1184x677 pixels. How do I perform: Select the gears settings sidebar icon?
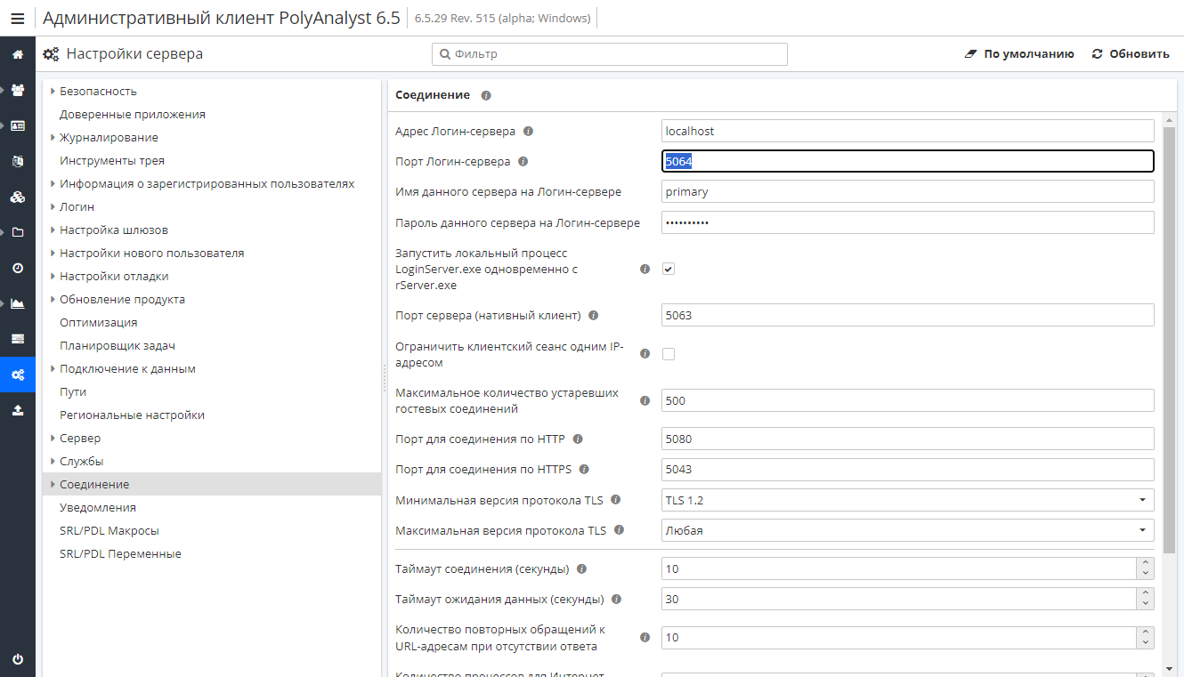click(18, 375)
